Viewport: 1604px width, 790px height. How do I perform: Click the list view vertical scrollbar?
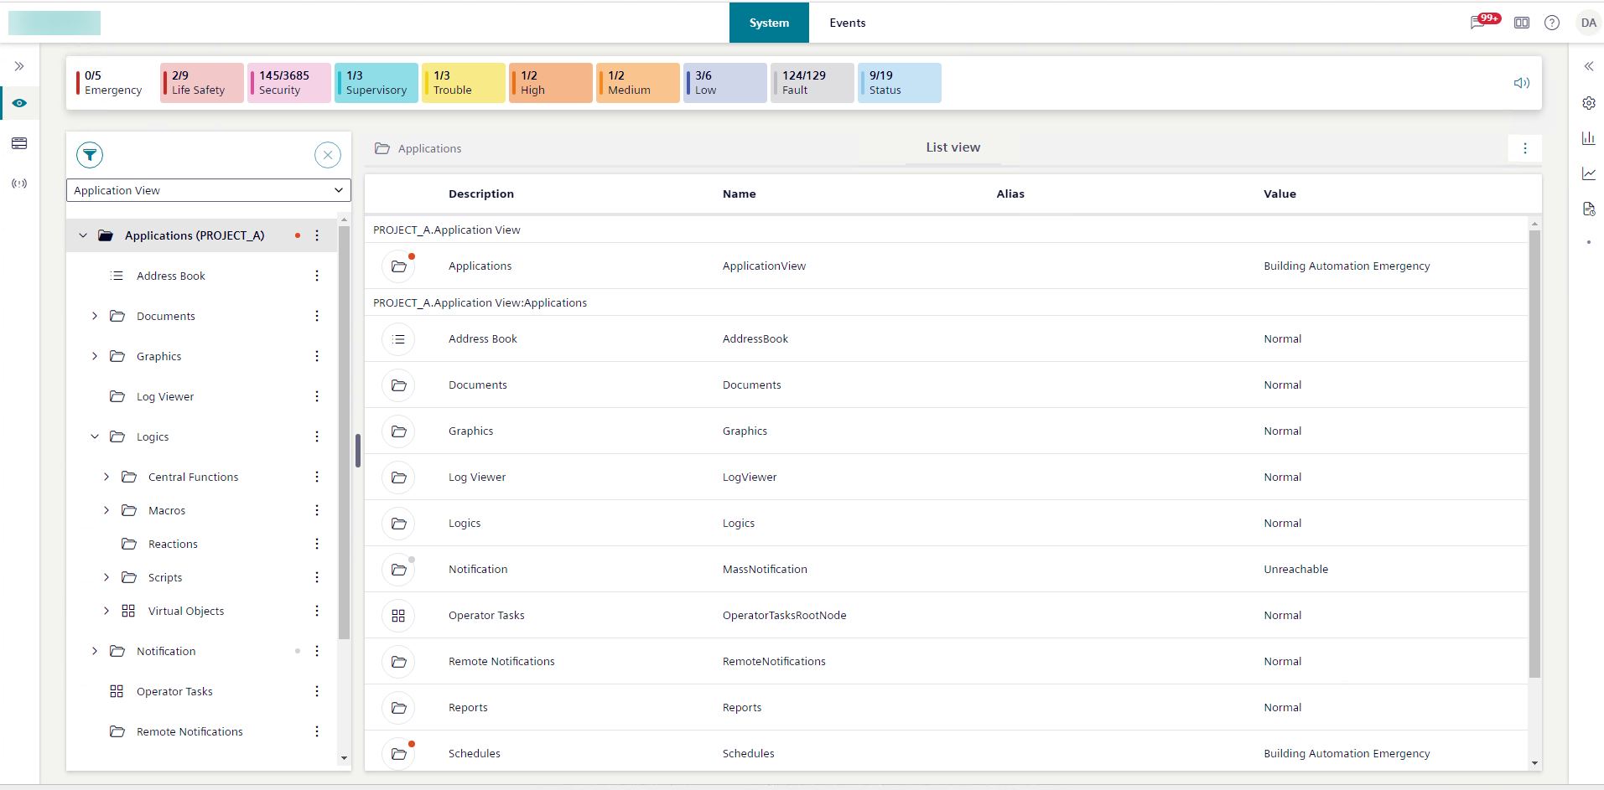pyautogui.click(x=1534, y=452)
